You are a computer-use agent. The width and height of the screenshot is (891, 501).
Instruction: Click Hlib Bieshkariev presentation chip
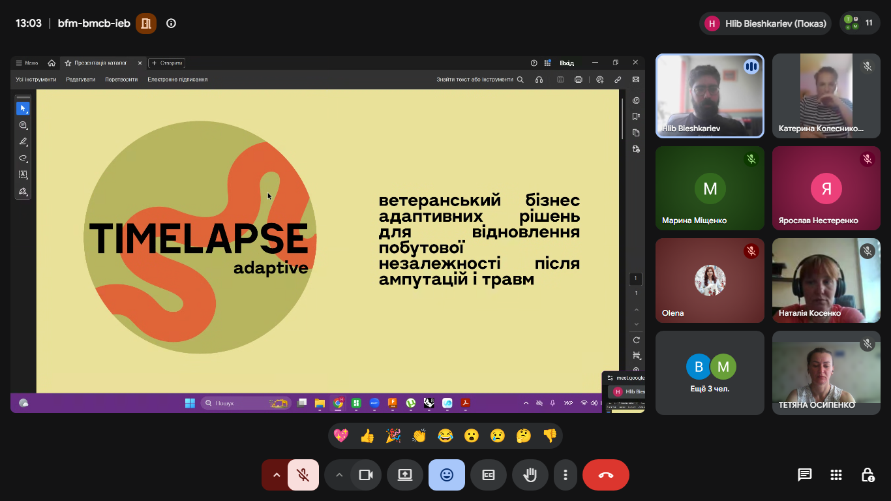click(x=765, y=23)
